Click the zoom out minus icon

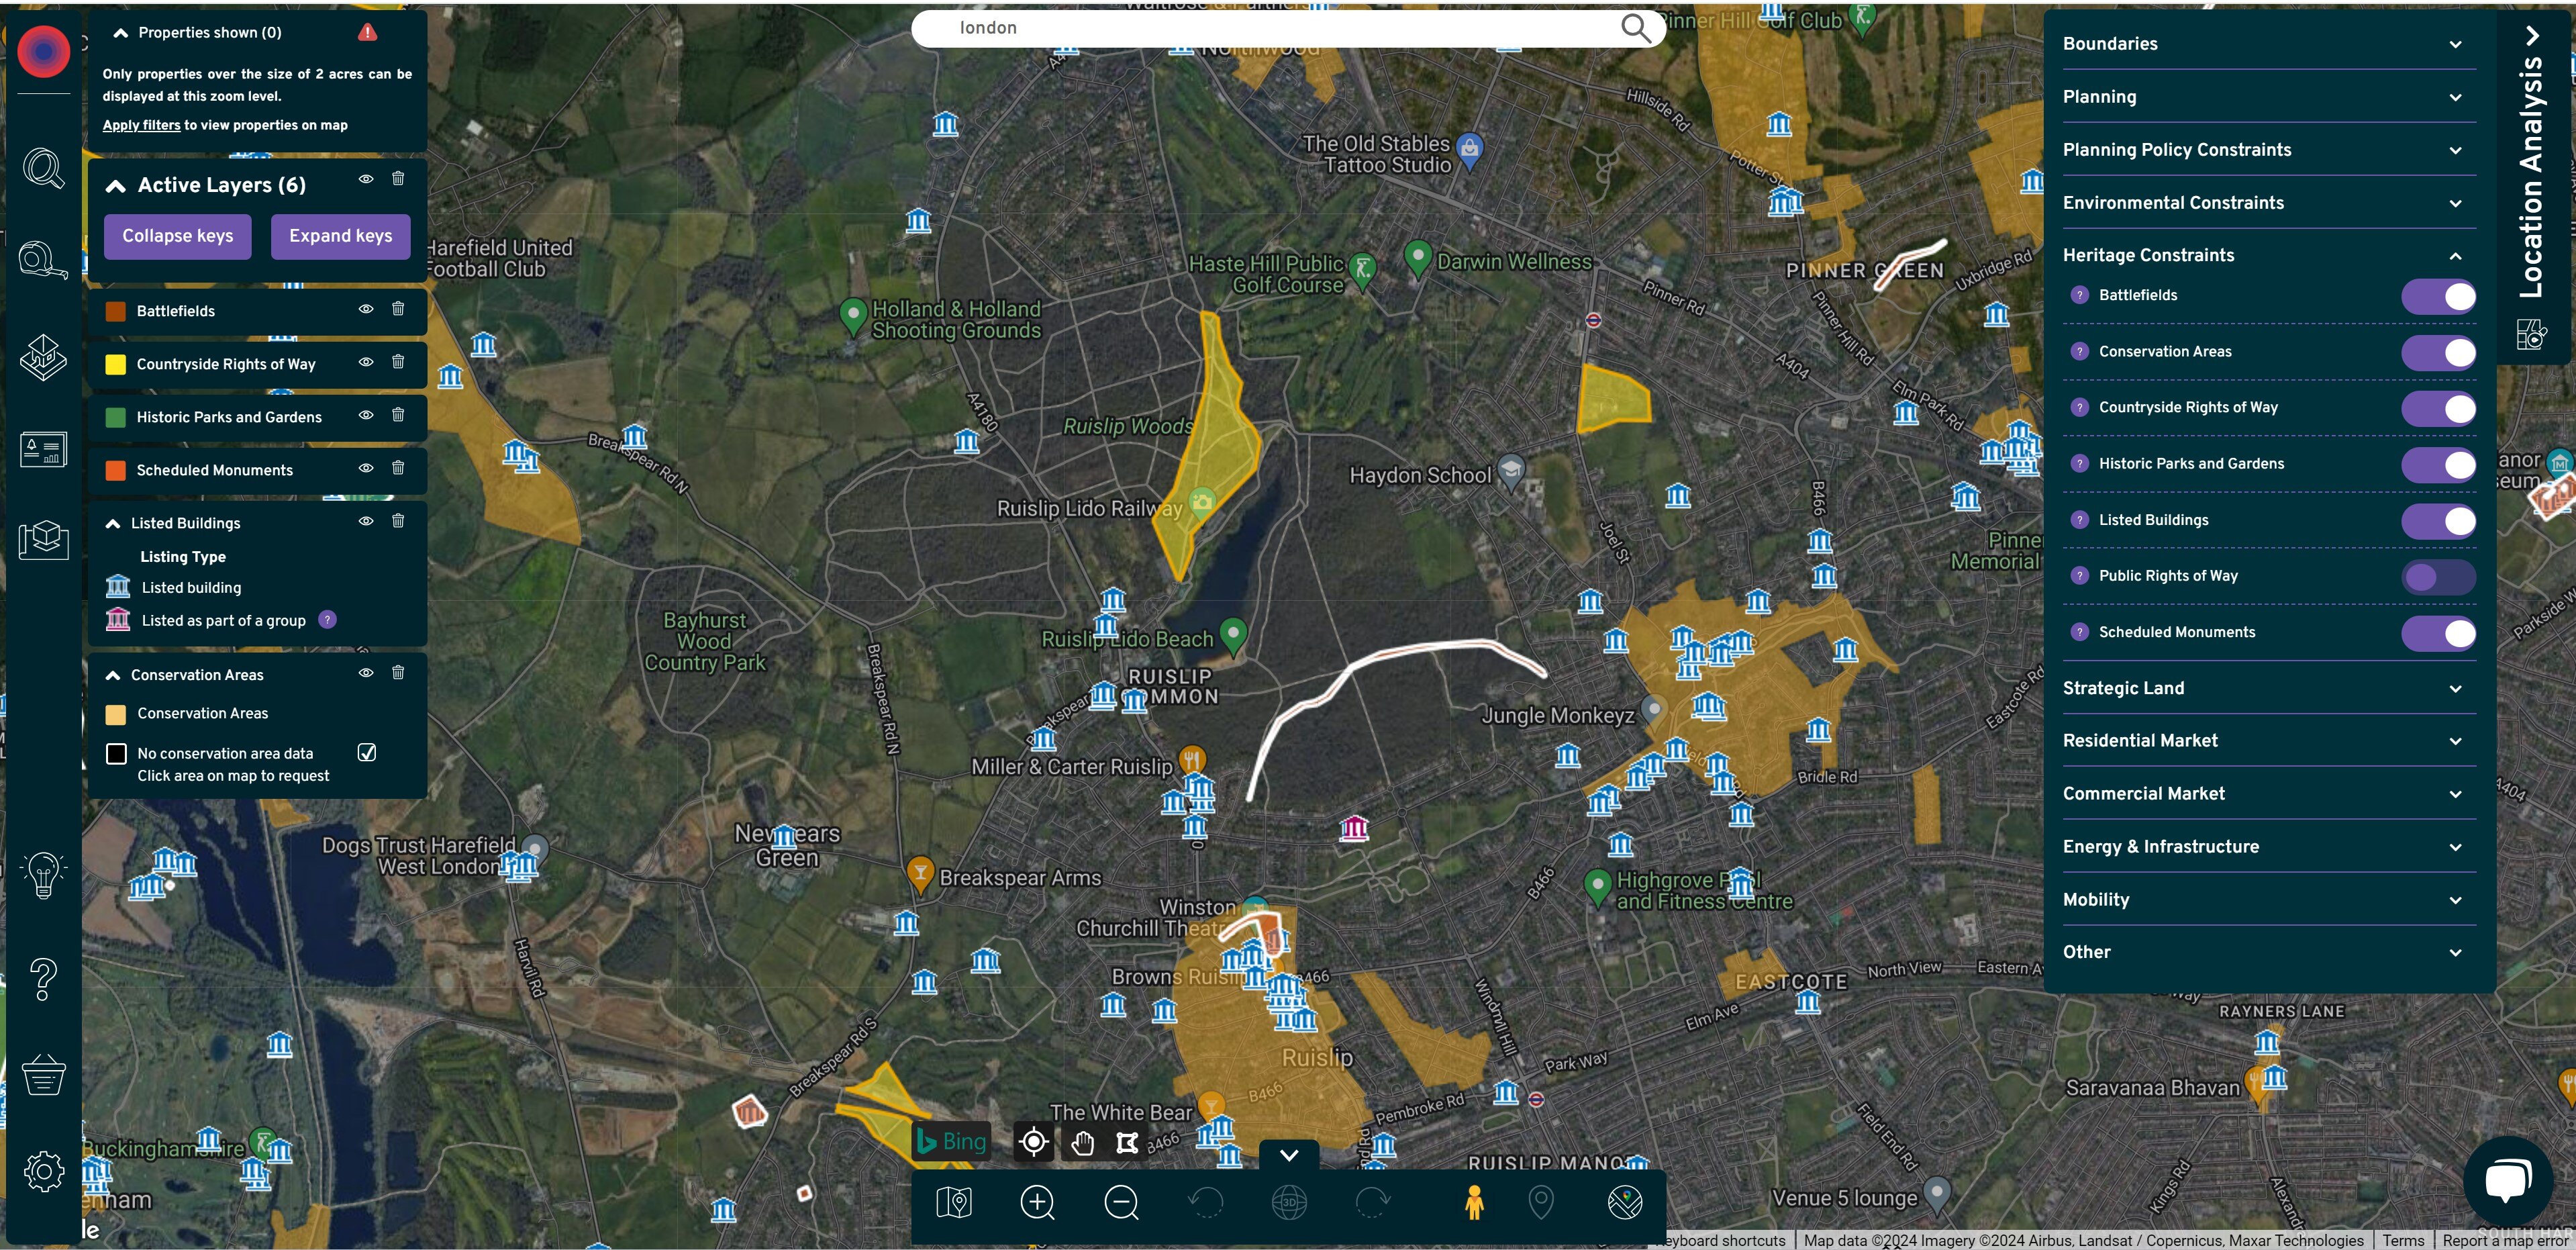(1121, 1202)
